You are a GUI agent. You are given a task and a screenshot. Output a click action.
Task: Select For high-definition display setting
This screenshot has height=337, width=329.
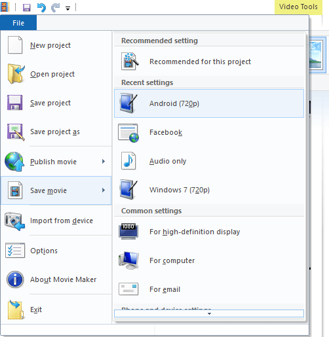point(209,232)
